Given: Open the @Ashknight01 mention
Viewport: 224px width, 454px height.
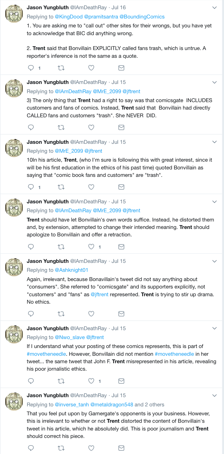Looking at the screenshot, I should point(71,270).
